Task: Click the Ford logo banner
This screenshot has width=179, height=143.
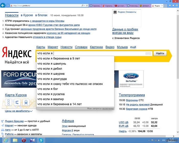Action: pyautogui.click(x=131, y=79)
